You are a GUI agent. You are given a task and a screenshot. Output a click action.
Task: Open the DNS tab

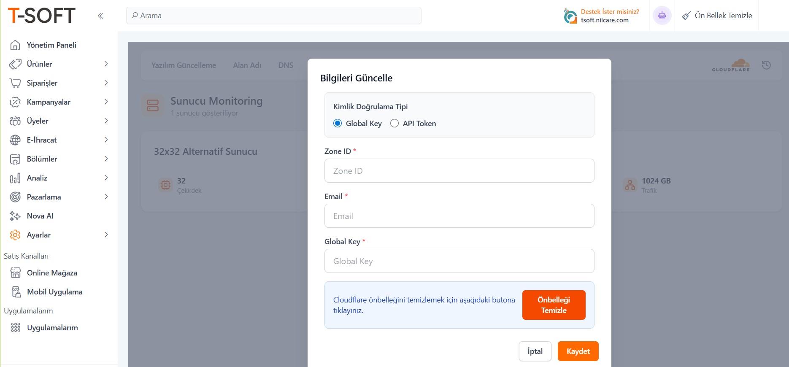click(286, 65)
